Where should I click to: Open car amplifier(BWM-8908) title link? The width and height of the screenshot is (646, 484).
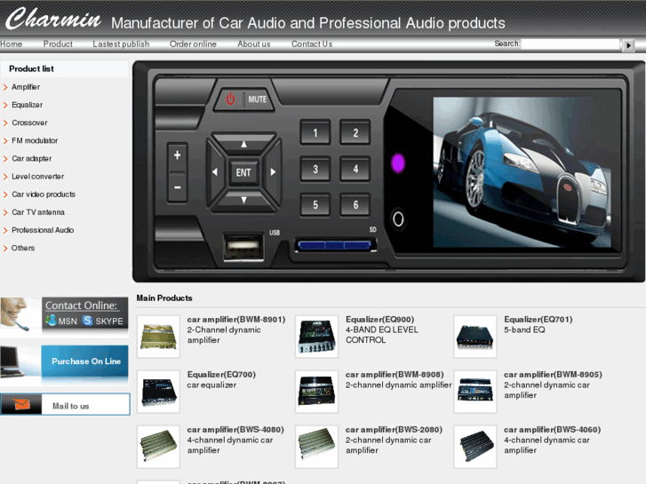tap(395, 375)
